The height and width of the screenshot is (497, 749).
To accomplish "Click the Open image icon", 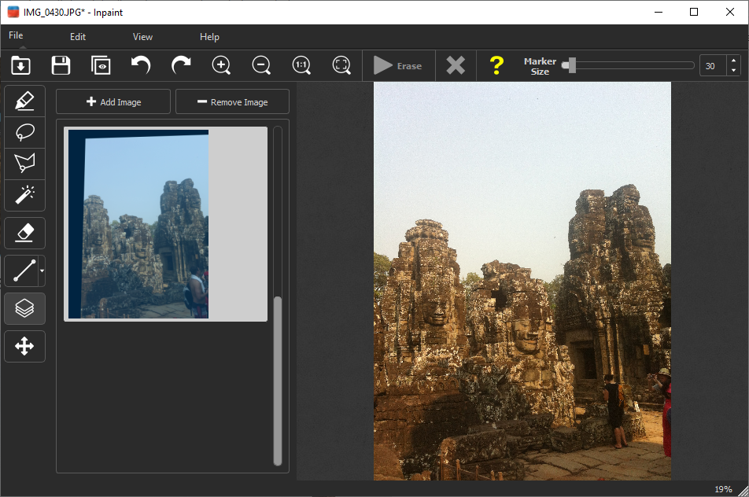I will 20,65.
